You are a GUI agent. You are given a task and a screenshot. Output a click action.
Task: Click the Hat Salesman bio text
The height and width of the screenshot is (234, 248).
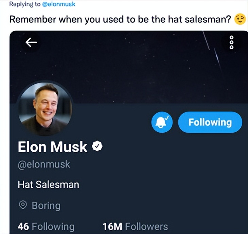(48, 184)
